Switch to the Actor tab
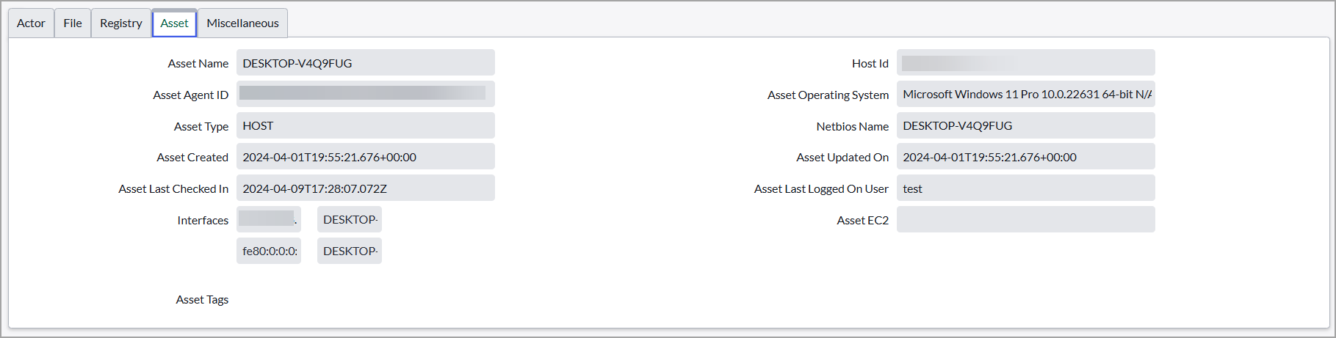The height and width of the screenshot is (338, 1336). pyautogui.click(x=31, y=23)
